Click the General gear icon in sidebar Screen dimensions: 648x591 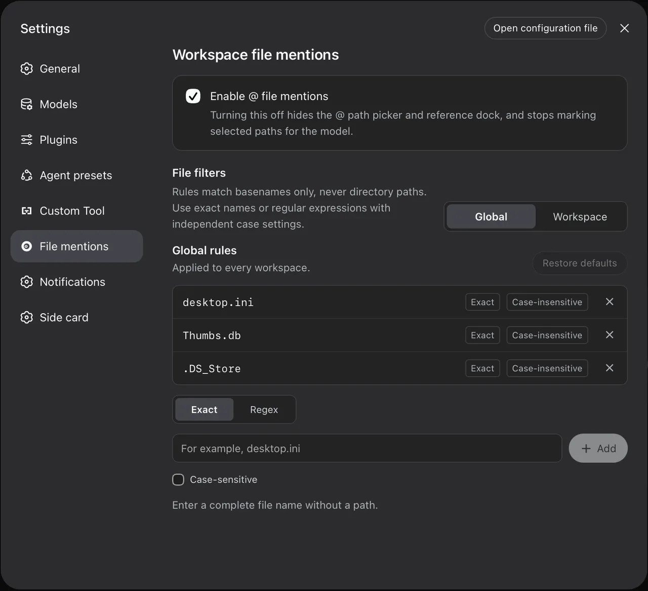26,69
